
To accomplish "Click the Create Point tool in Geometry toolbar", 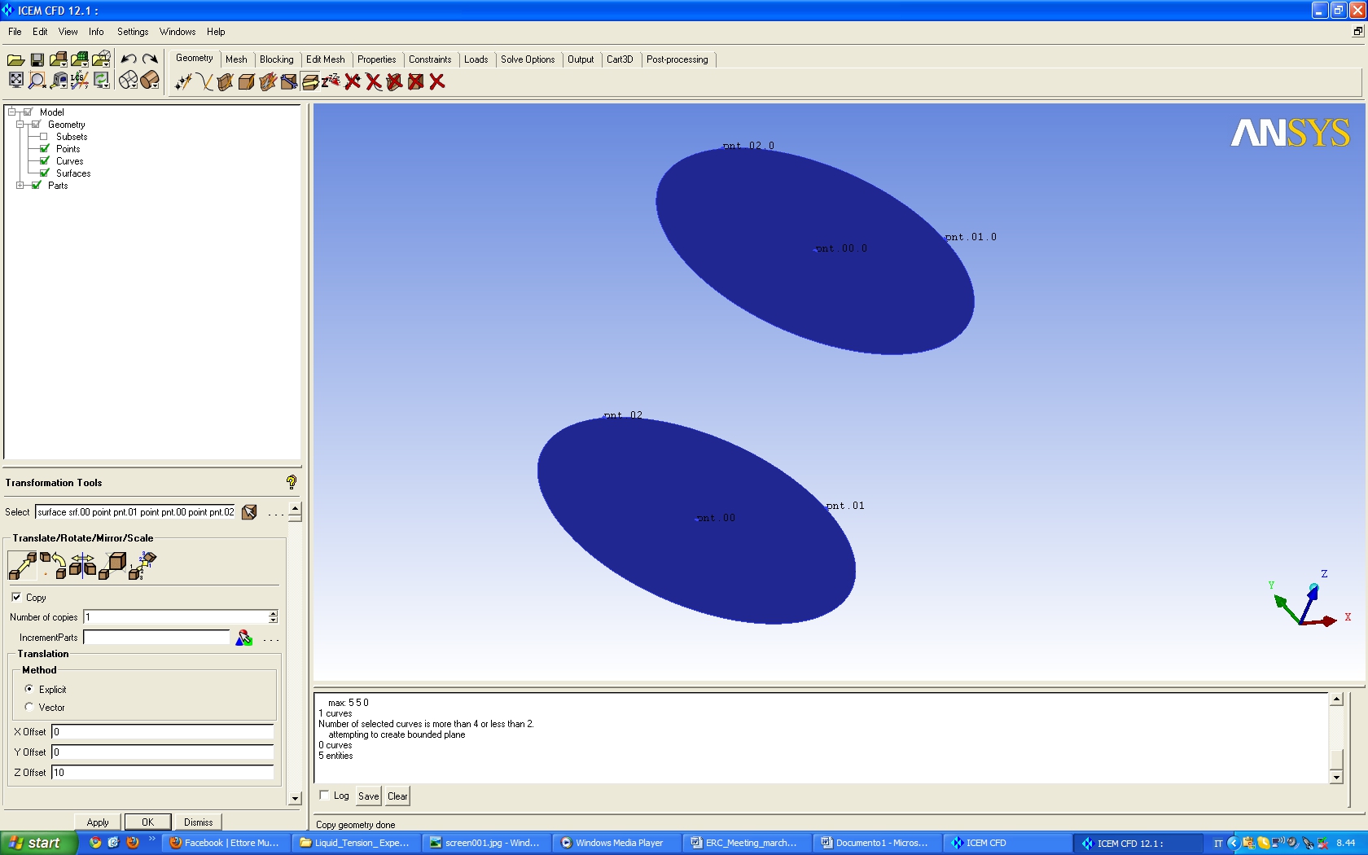I will click(183, 81).
